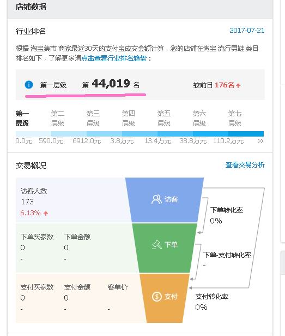Click the visitor people icon in funnel
285x336 pixels.
click(x=156, y=199)
